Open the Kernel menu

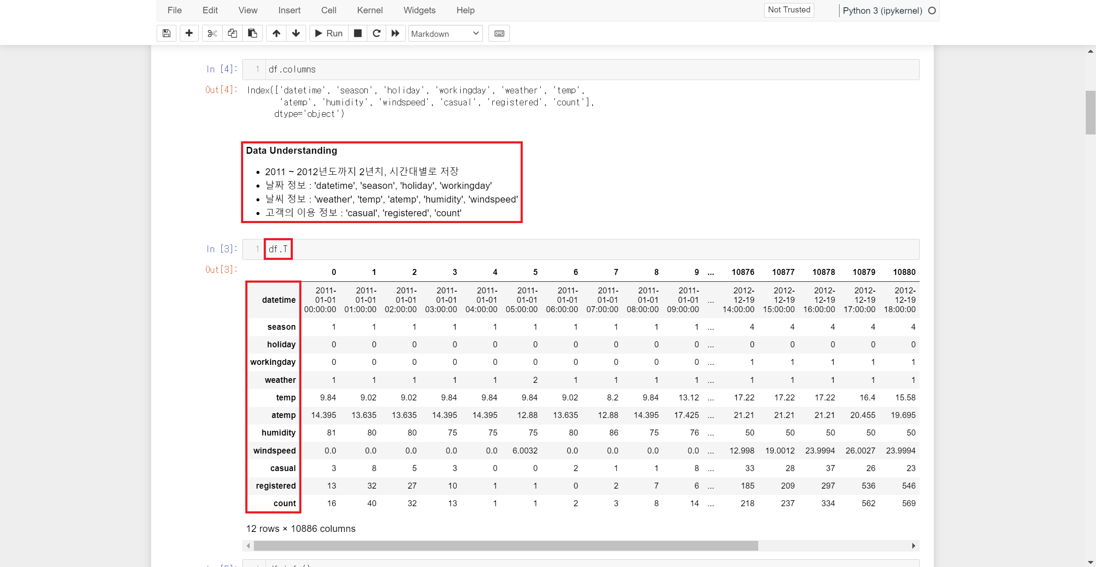click(369, 10)
